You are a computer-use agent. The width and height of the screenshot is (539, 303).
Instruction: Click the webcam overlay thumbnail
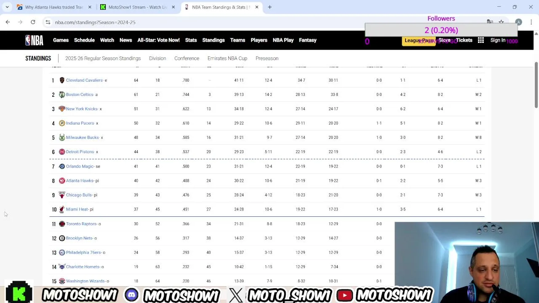click(467, 262)
